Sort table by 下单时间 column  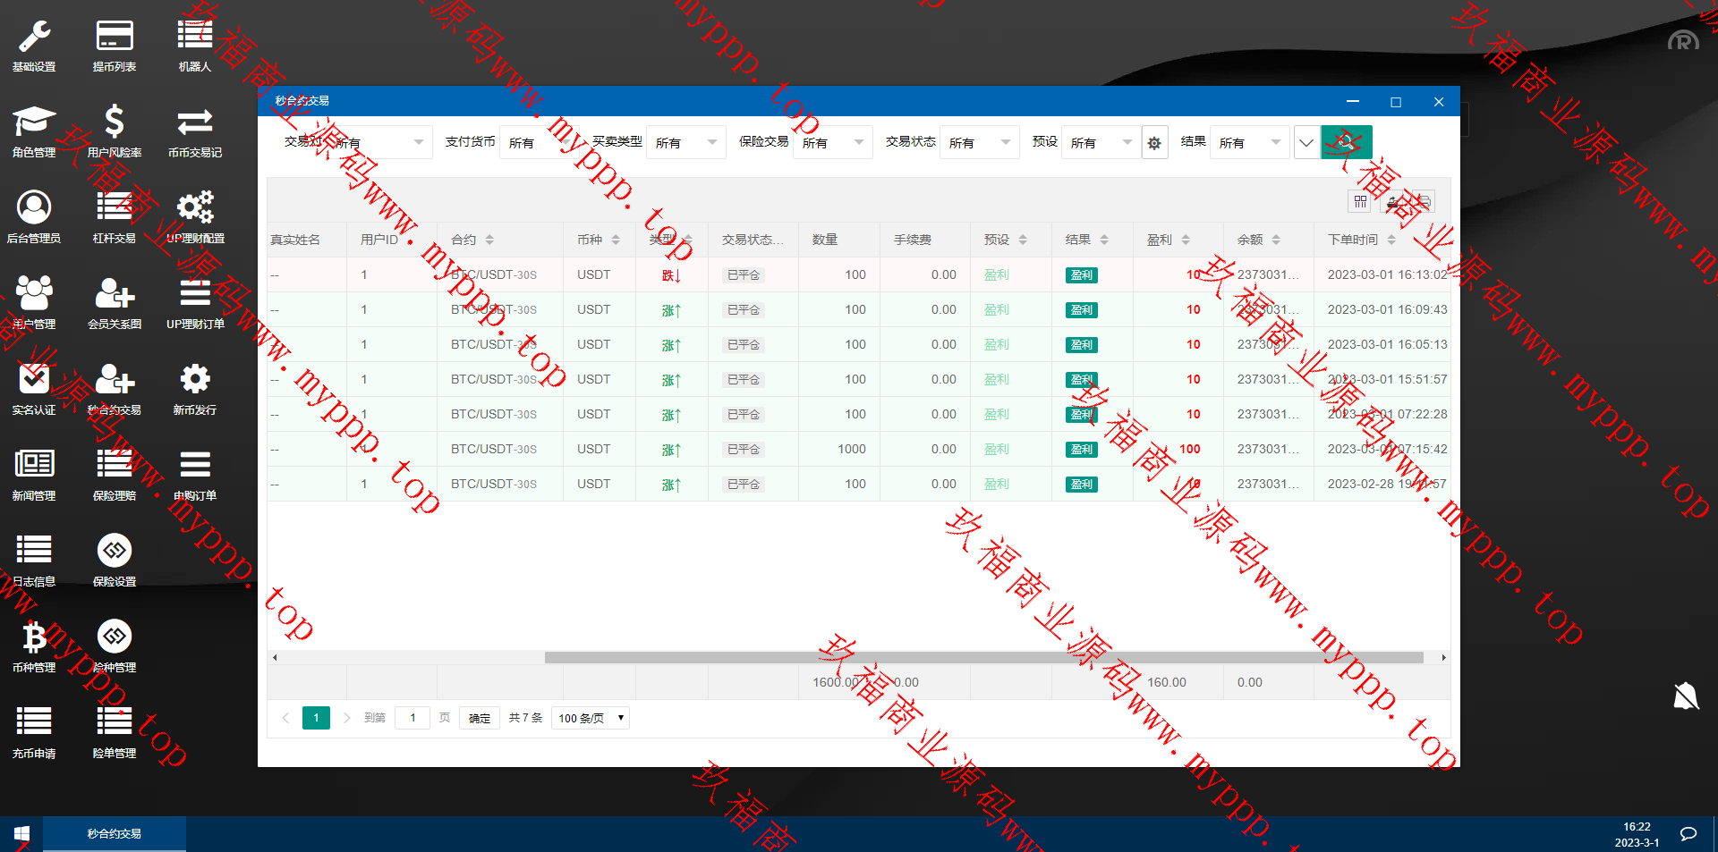point(1391,240)
